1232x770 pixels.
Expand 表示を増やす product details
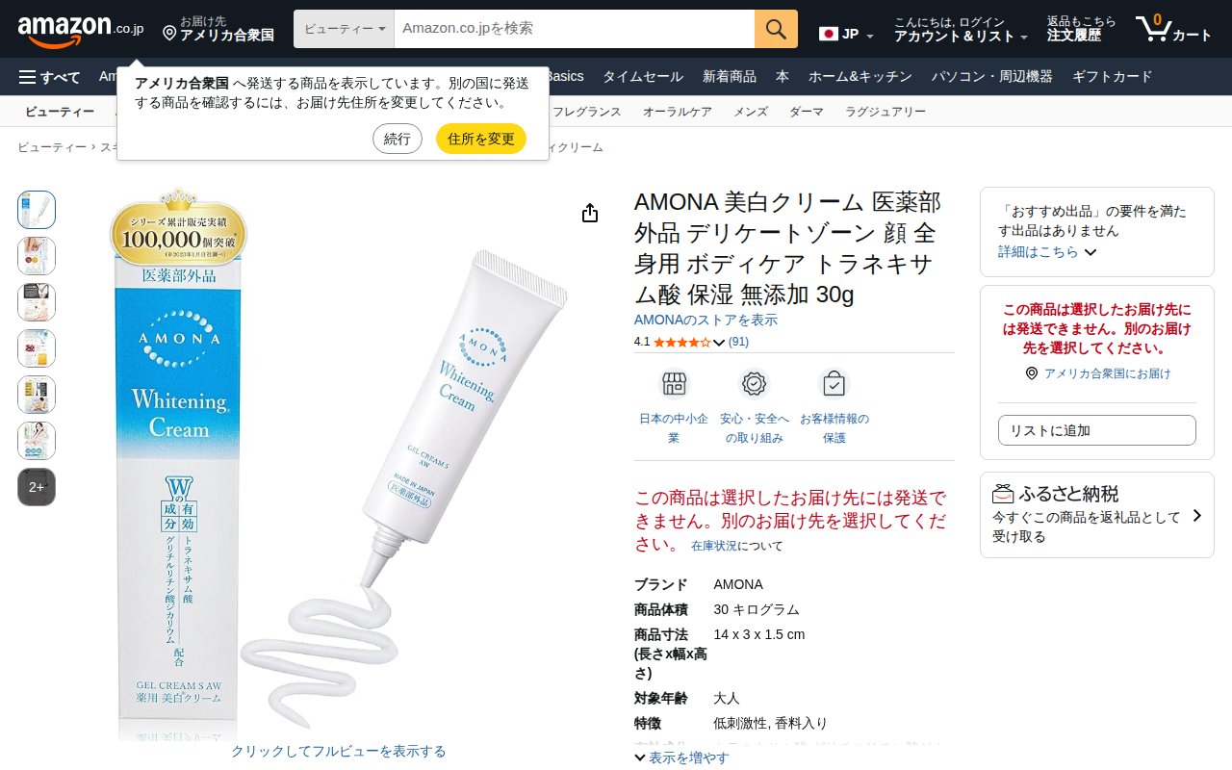point(681,757)
